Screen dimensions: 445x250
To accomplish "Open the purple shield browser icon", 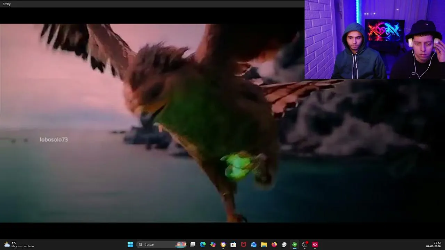I will pos(223,244).
